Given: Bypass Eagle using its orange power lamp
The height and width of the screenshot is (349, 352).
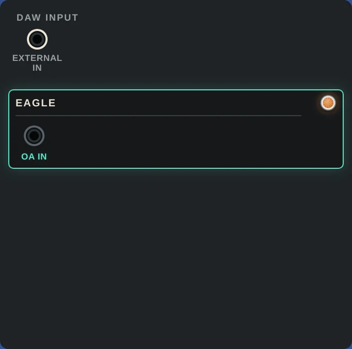Looking at the screenshot, I should point(328,103).
